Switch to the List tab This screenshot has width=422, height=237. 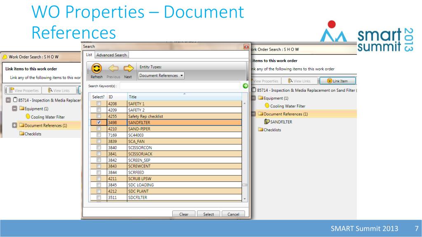point(89,55)
